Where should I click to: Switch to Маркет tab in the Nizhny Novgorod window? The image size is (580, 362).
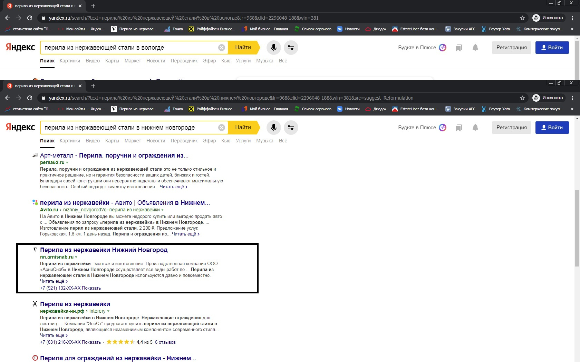(x=133, y=141)
